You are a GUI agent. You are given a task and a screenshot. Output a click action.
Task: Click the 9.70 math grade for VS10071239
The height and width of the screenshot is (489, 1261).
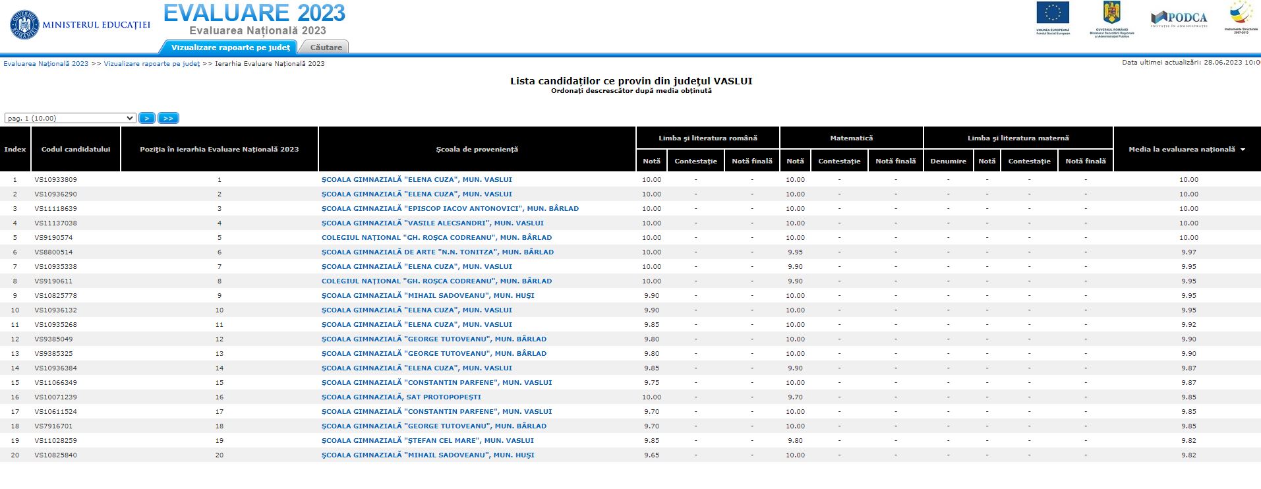pos(795,397)
